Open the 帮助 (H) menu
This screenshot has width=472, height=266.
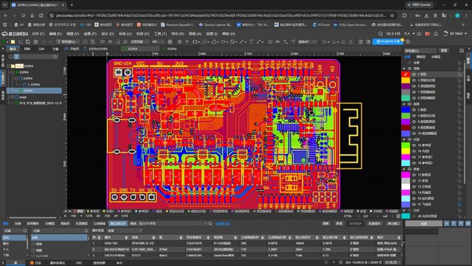tap(229, 34)
